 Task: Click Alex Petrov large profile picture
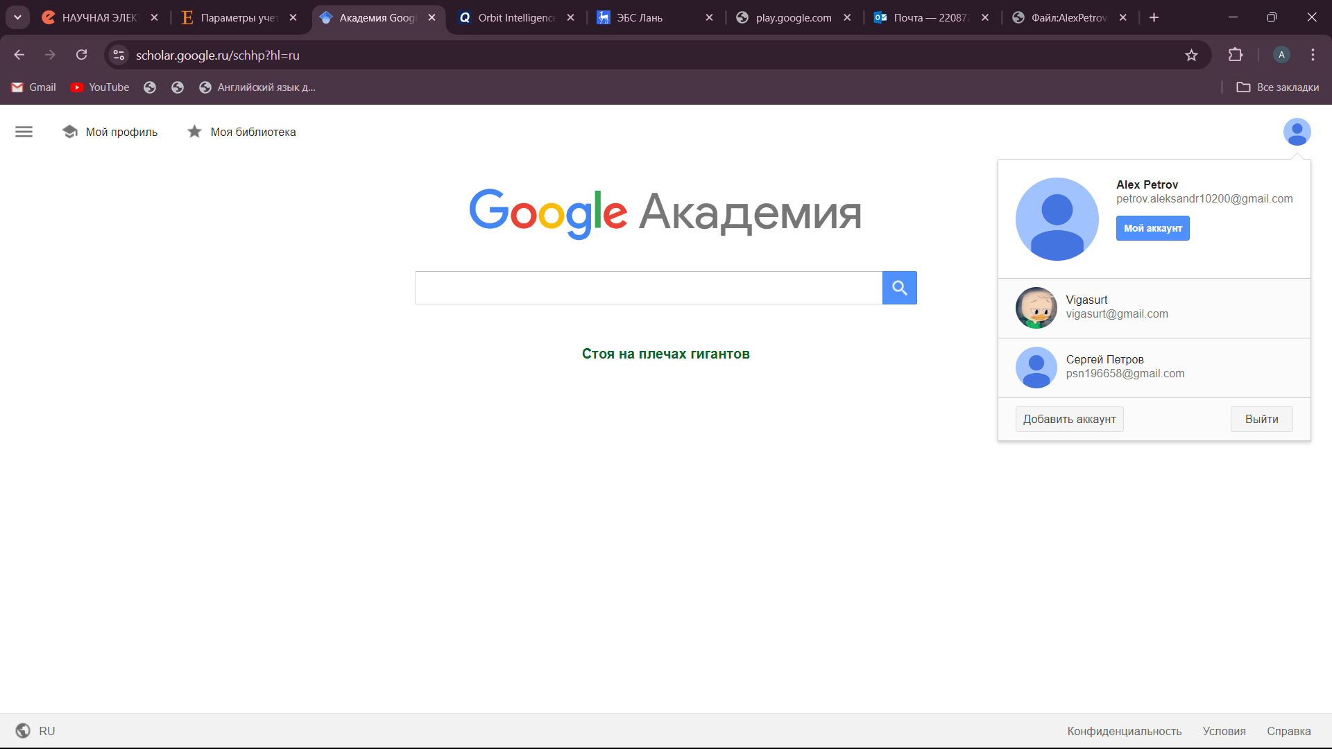point(1057,219)
